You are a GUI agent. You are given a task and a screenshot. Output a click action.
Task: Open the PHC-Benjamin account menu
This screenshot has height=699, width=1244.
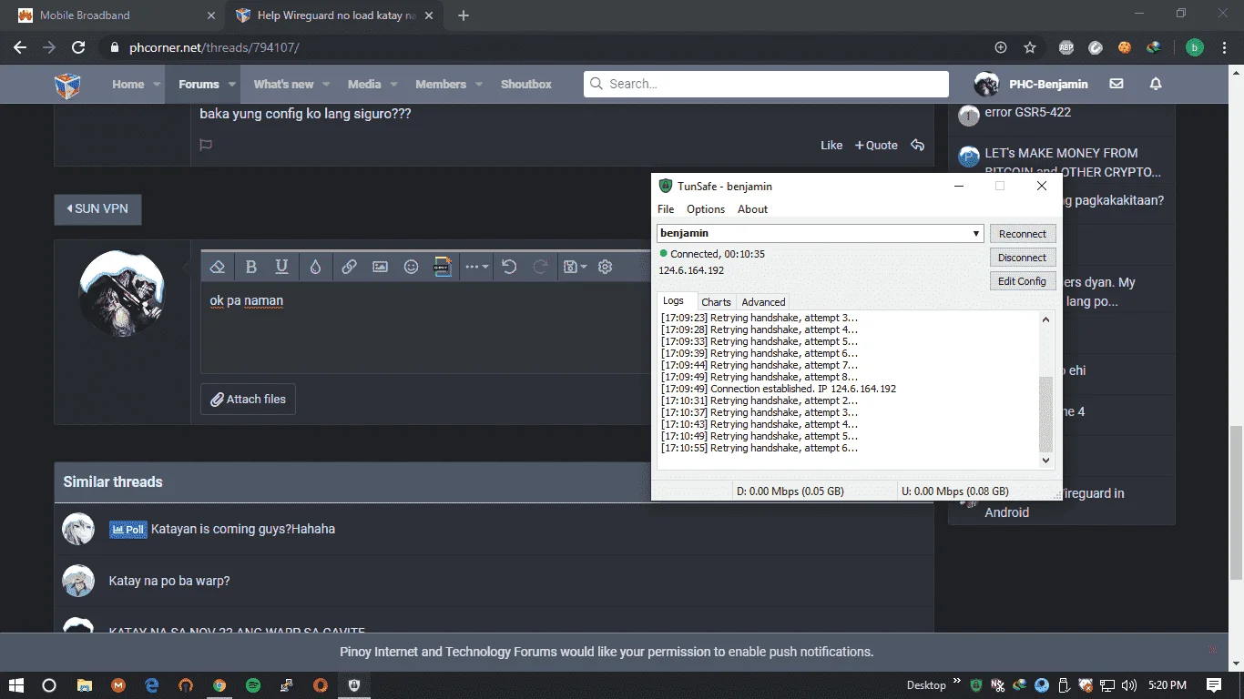(x=1031, y=84)
